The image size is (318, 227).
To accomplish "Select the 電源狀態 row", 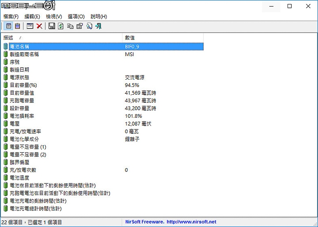I will coord(103,77).
